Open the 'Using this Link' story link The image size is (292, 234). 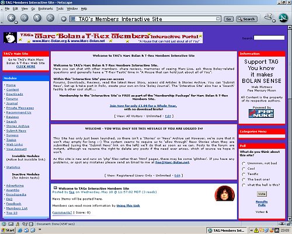click(x=128, y=205)
